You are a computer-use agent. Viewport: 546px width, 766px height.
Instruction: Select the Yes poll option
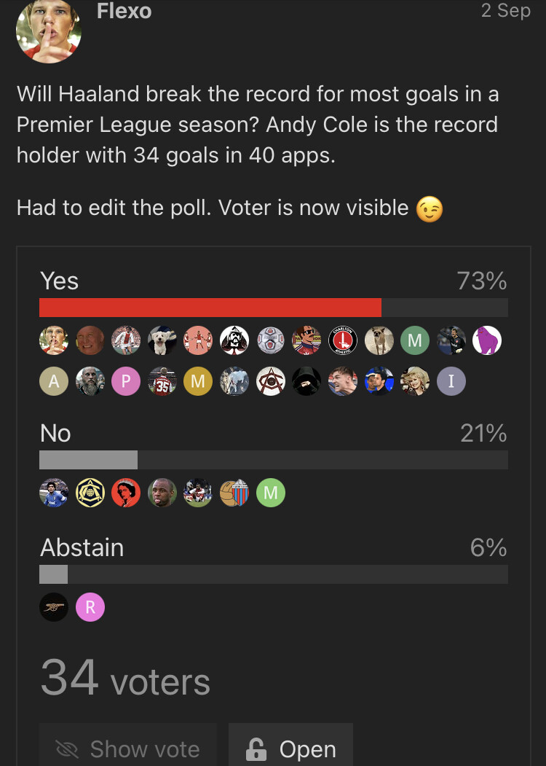(60, 281)
